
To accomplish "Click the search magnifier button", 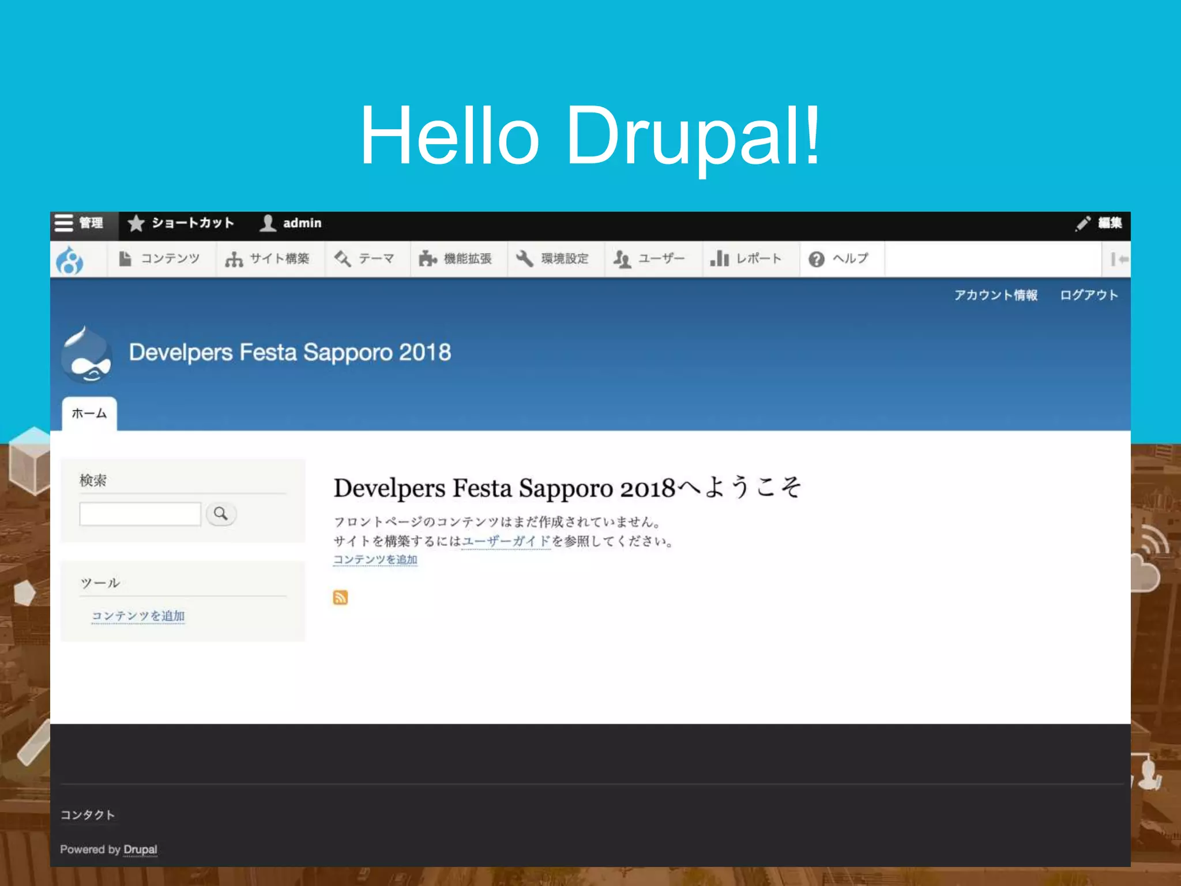I will pyautogui.click(x=221, y=513).
